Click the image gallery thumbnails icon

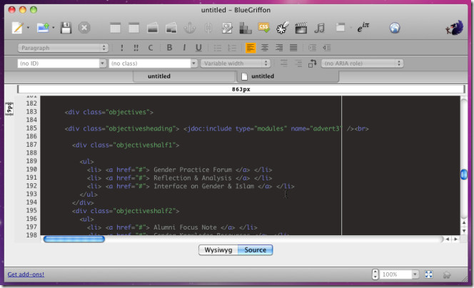171,28
